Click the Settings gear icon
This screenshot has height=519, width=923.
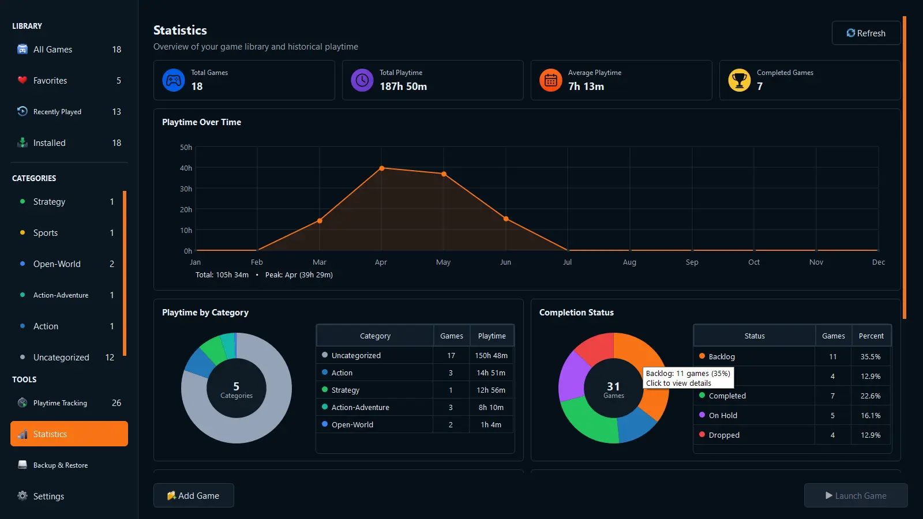coord(22,496)
